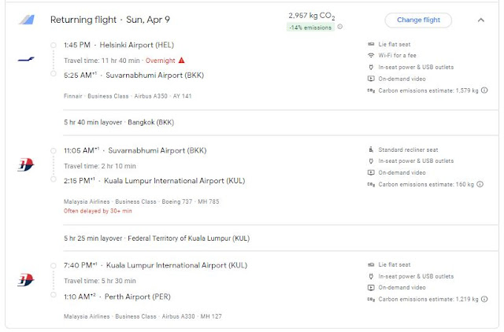This screenshot has width=504, height=332.
Task: Click the 2,957 kg CO2 total emissions text
Action: pyautogui.click(x=313, y=15)
